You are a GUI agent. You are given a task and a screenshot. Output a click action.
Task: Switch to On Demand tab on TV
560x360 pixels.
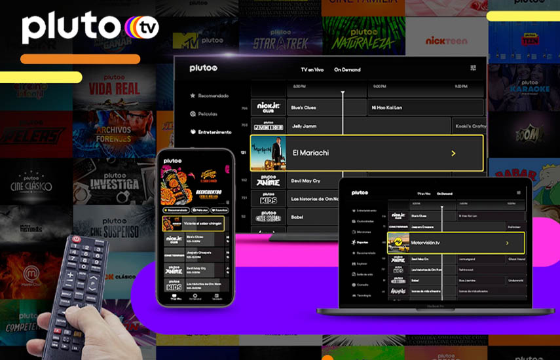pos(347,69)
